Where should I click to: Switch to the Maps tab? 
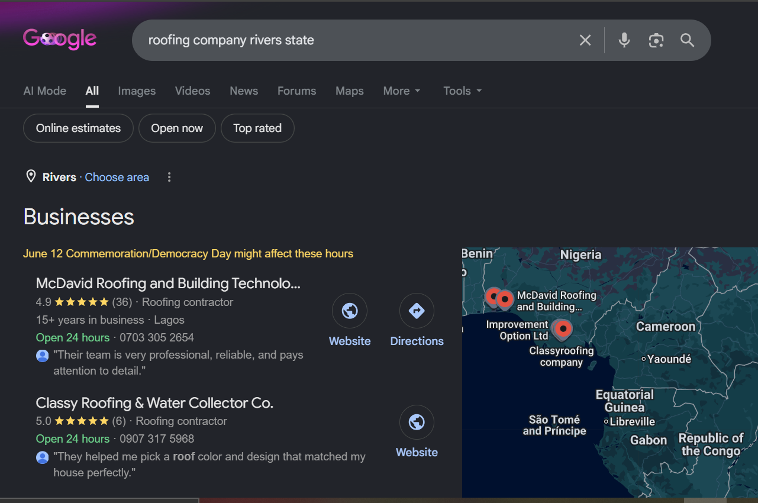(x=350, y=91)
